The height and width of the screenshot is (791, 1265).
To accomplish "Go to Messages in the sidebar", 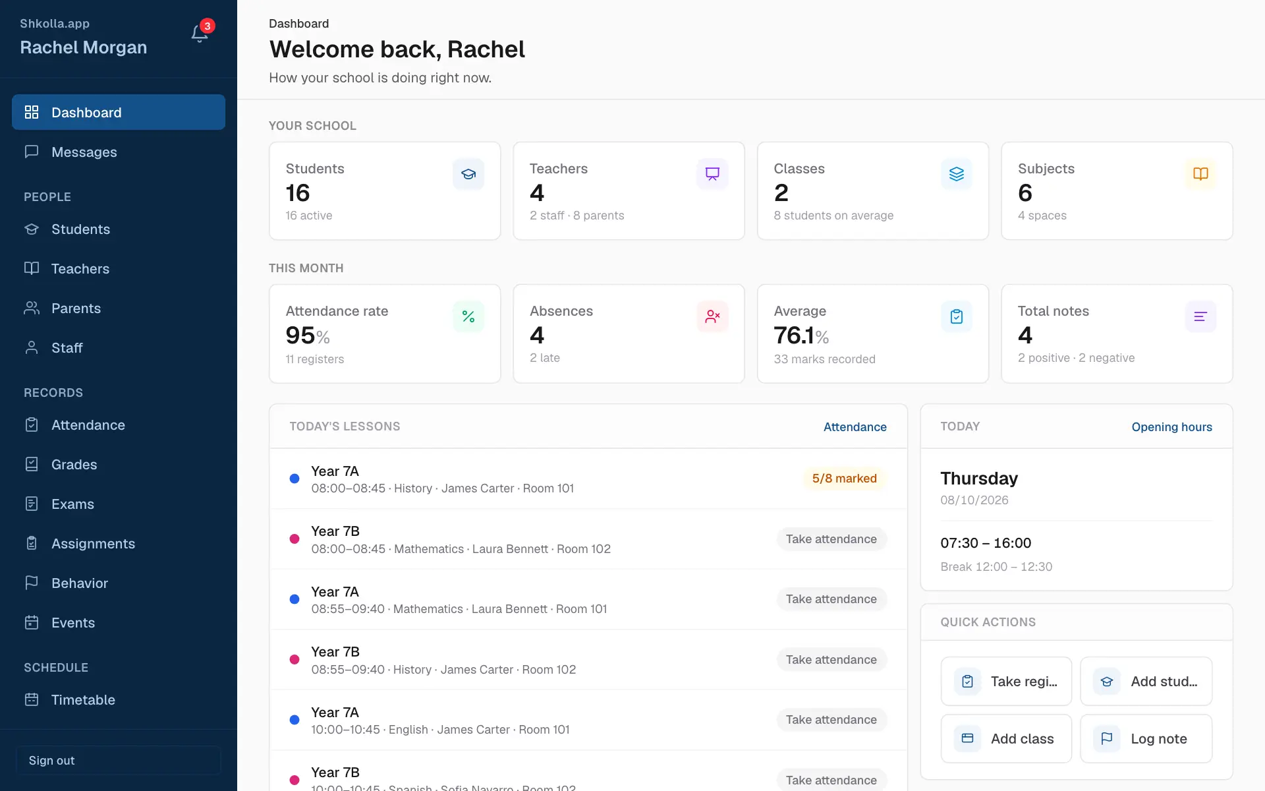I will tap(119, 152).
